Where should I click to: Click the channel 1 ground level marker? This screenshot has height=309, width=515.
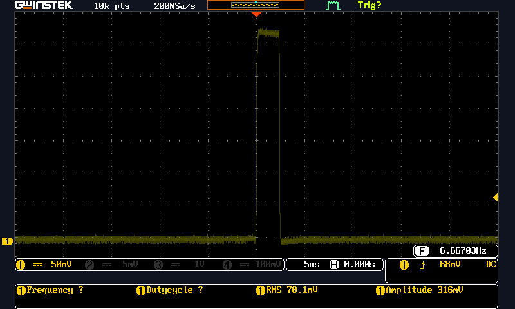click(x=7, y=241)
